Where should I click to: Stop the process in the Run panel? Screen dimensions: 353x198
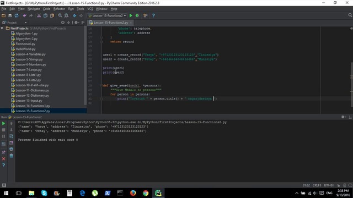pyautogui.click(x=4, y=130)
